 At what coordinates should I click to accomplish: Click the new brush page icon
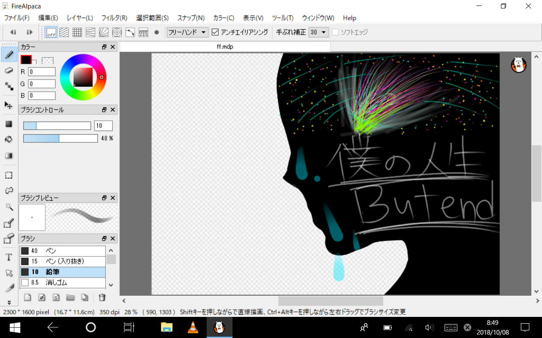coord(28,297)
